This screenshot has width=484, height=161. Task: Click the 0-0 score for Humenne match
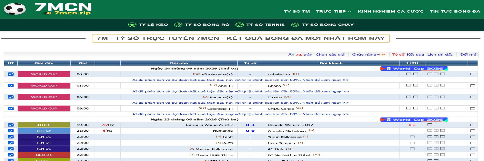(250, 131)
